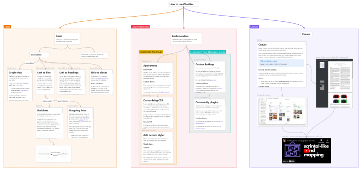Select the 'Customize the looks' group label
The height and width of the screenshot is (170, 362).
tap(151, 52)
